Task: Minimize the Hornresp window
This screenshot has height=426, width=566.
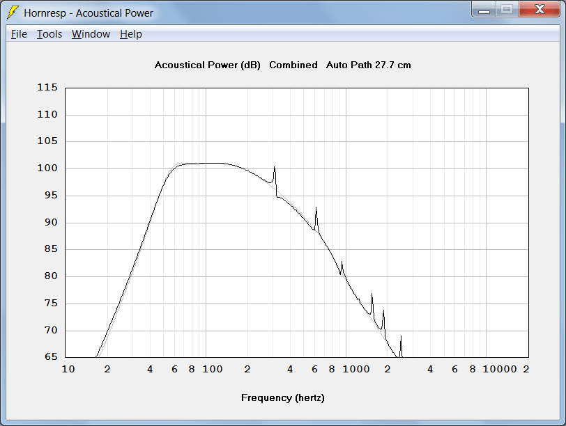Action: 484,9
